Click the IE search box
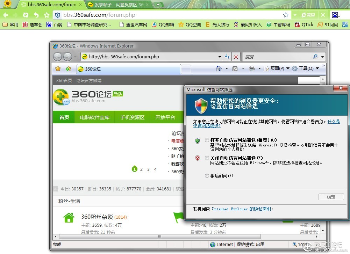The width and height of the screenshot is (350, 254). point(277,57)
